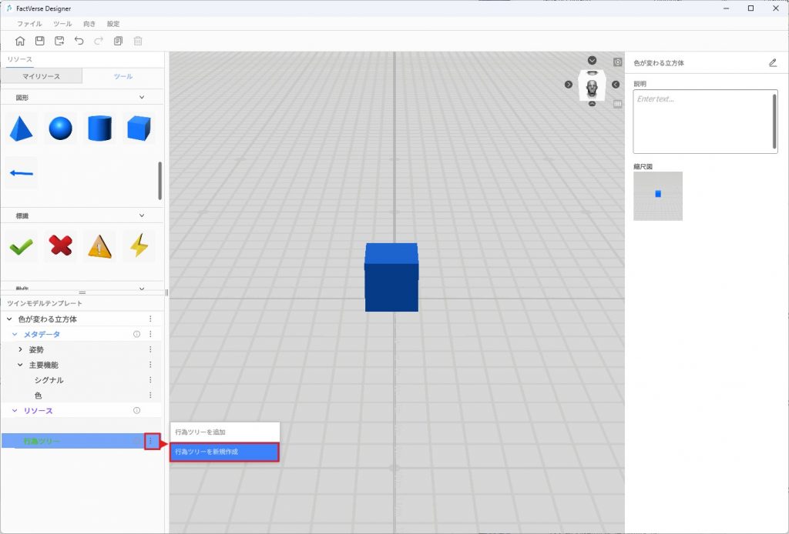This screenshot has height=534, width=789.
Task: Click the green checkmark sign icon
Action: [x=21, y=246]
